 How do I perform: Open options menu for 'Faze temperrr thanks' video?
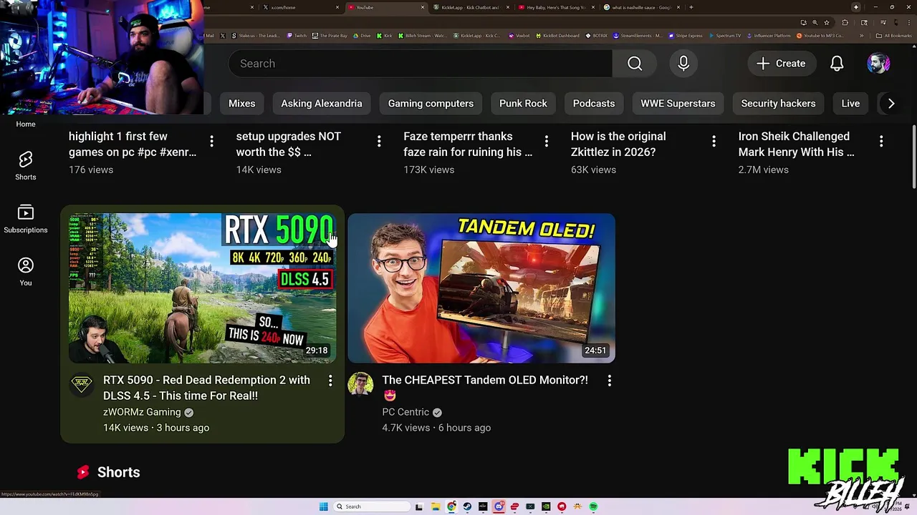pos(547,142)
